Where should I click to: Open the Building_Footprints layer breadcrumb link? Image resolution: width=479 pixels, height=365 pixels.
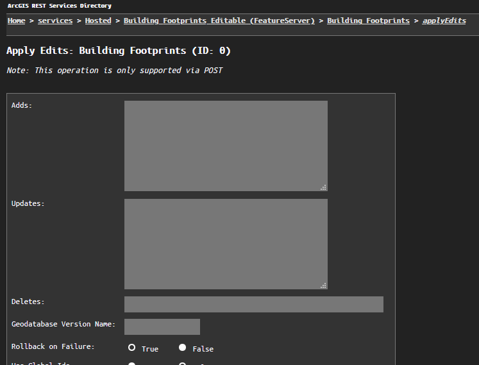[369, 21]
